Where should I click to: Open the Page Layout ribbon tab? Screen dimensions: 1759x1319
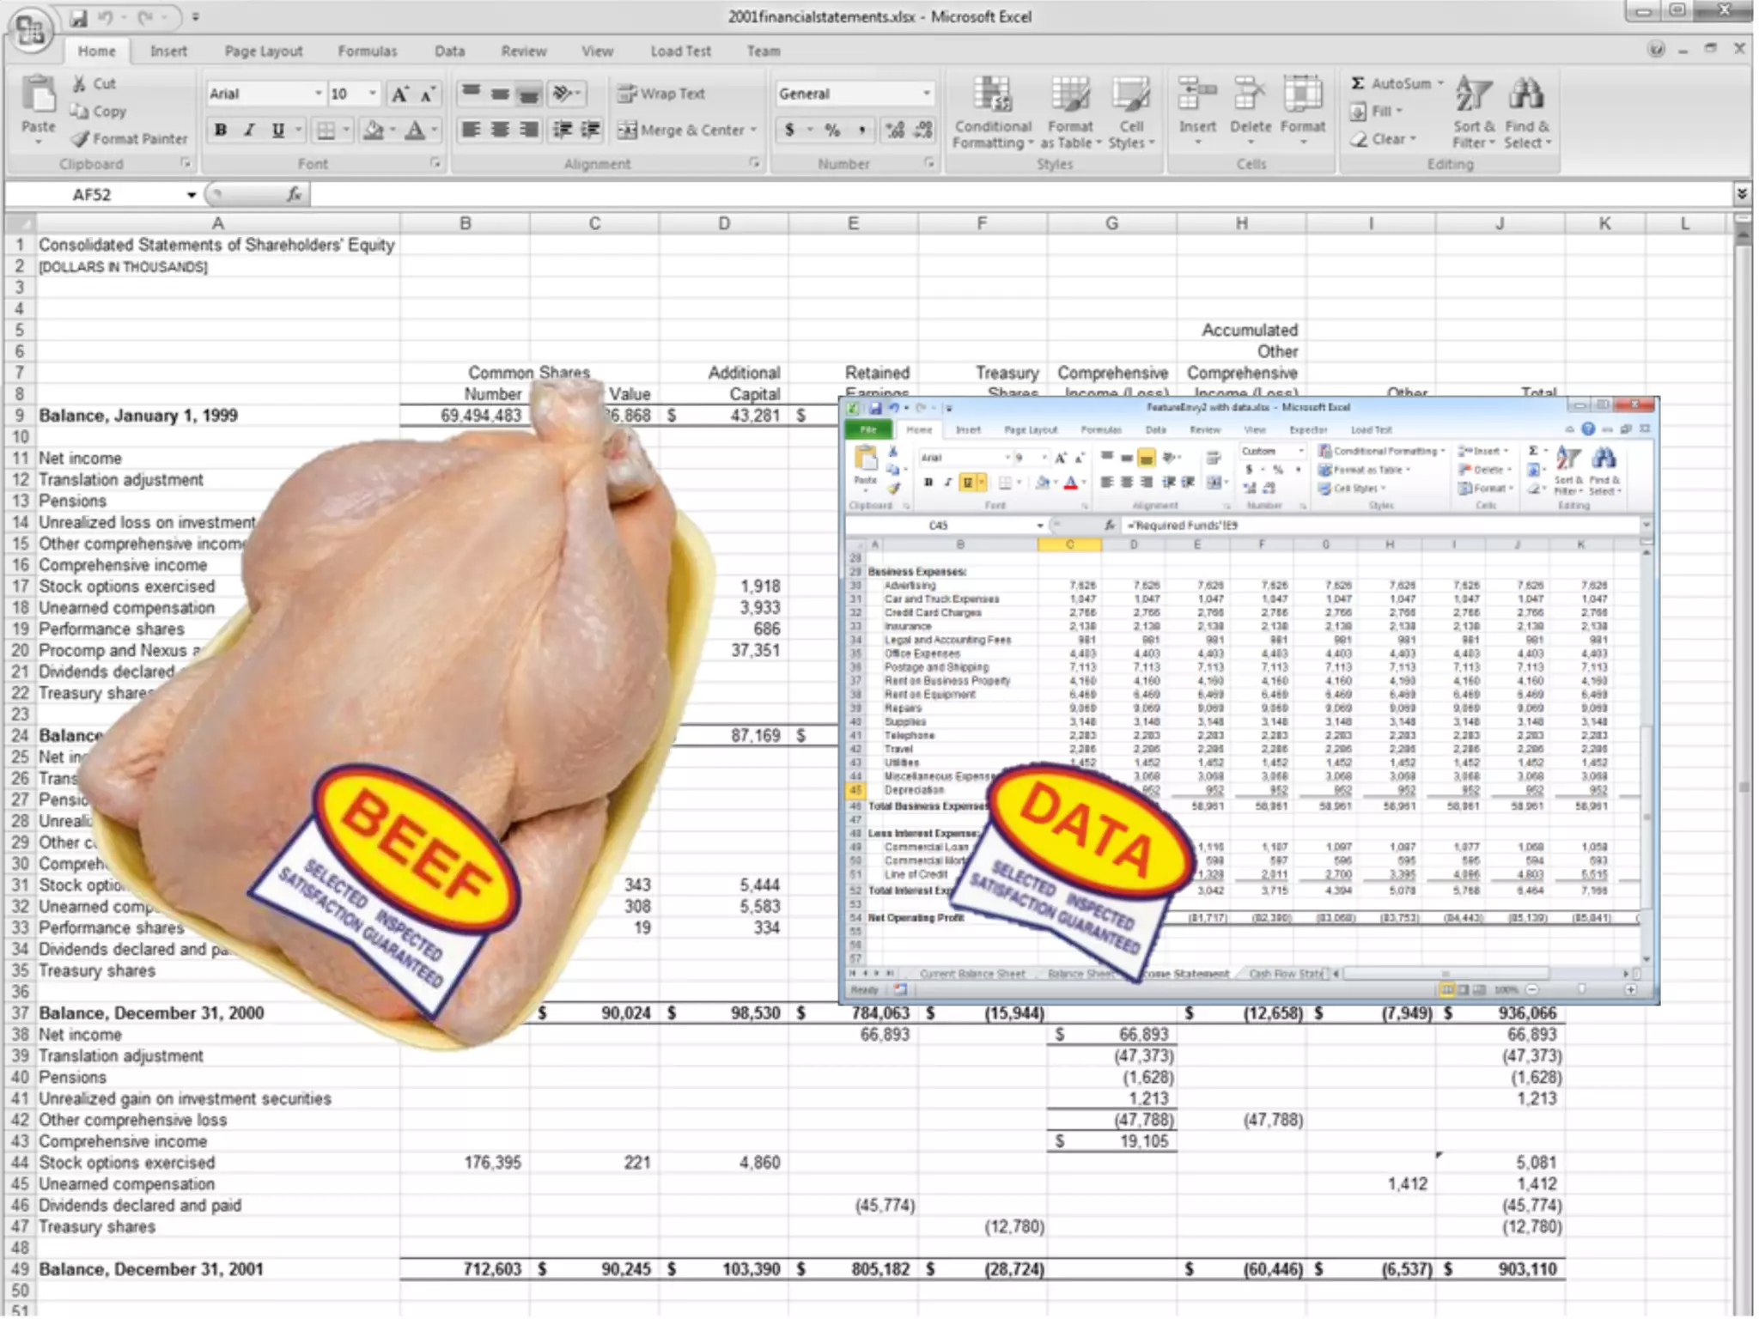click(x=263, y=52)
